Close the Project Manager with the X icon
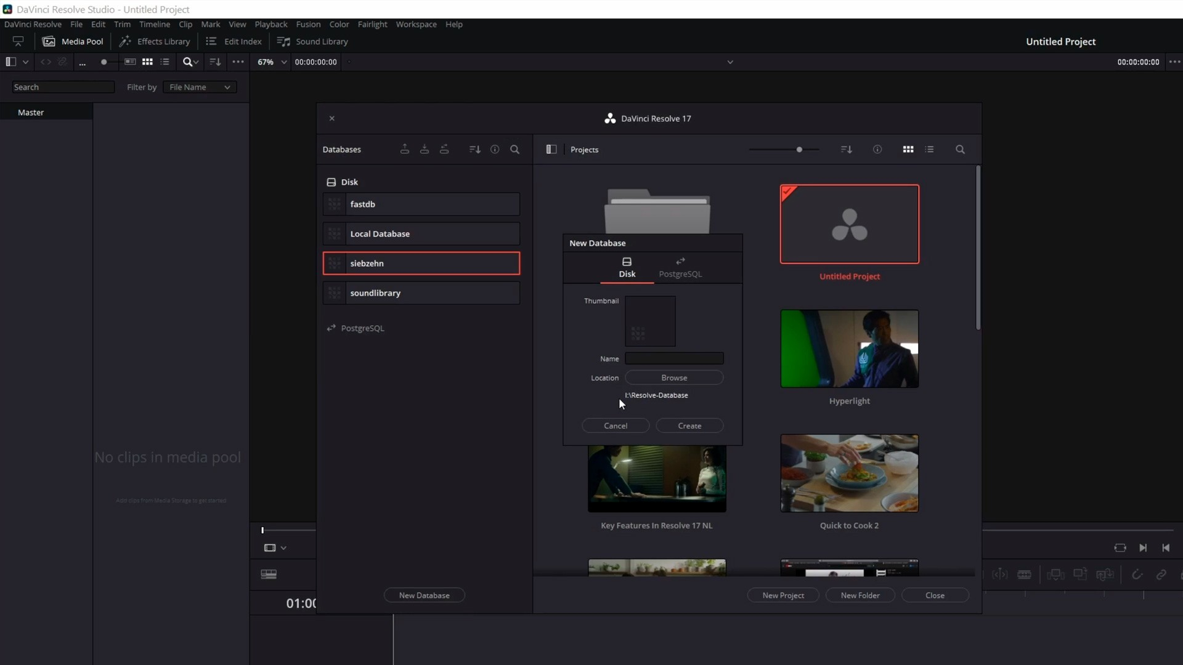Image resolution: width=1183 pixels, height=665 pixels. pyautogui.click(x=332, y=118)
